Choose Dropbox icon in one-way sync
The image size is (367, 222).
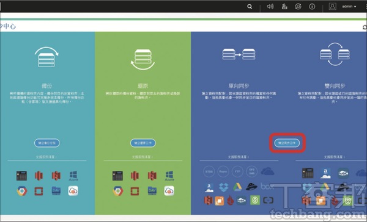click(x=223, y=187)
